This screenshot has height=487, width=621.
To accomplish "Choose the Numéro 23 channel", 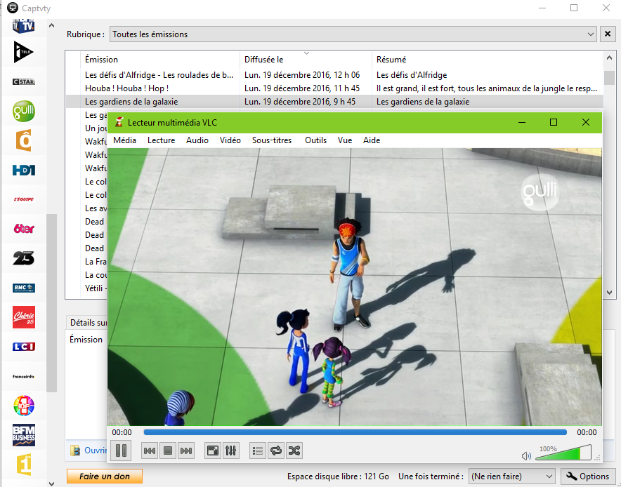I will [x=24, y=258].
